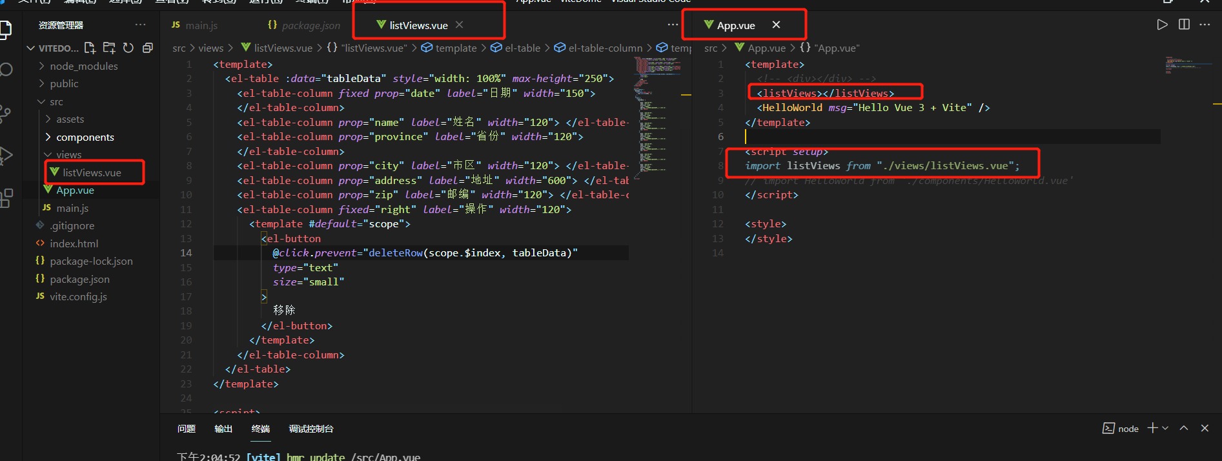Switch to the 终端 panel tab
Viewport: 1222px width, 461px height.
click(x=261, y=429)
